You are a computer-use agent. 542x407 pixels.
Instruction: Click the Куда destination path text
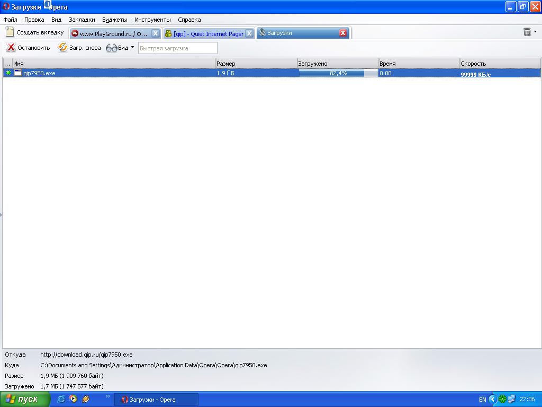click(153, 365)
